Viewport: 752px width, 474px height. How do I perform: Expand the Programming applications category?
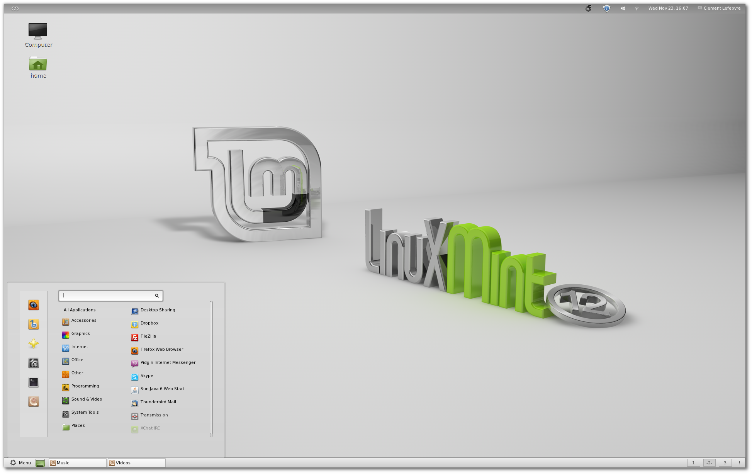[85, 386]
